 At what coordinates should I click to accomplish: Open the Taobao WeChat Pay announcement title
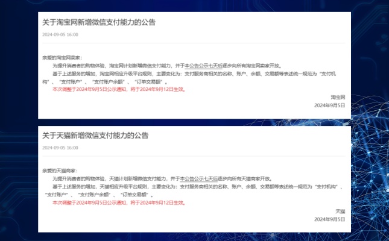click(x=98, y=22)
